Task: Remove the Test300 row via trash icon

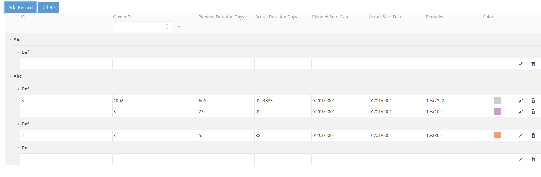Action: pyautogui.click(x=533, y=136)
